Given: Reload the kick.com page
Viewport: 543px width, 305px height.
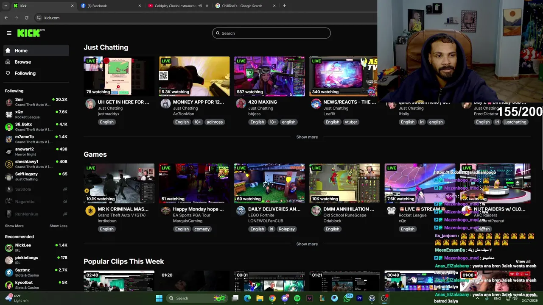Looking at the screenshot, I should coord(26,18).
